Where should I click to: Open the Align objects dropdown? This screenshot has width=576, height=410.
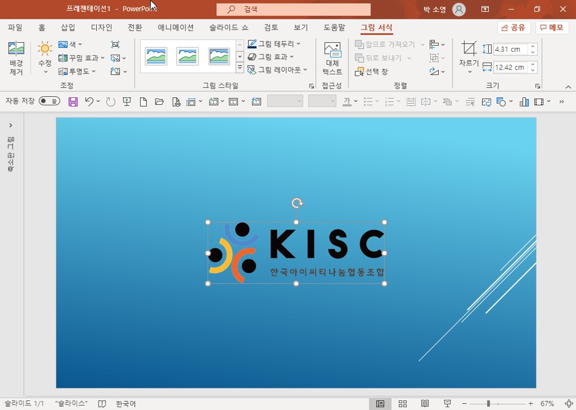tap(437, 44)
